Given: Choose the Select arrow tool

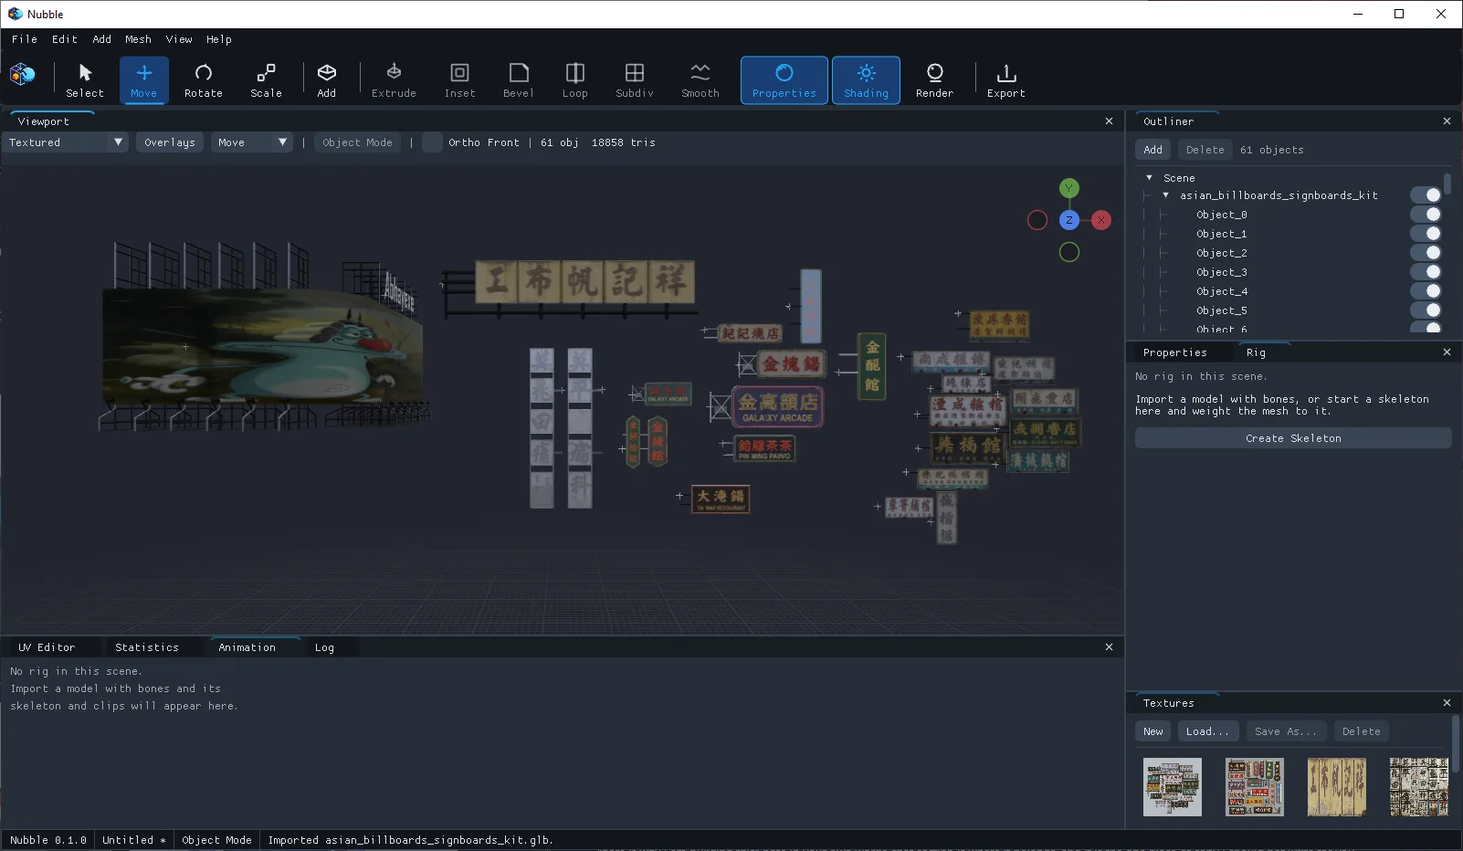Looking at the screenshot, I should click(x=85, y=80).
